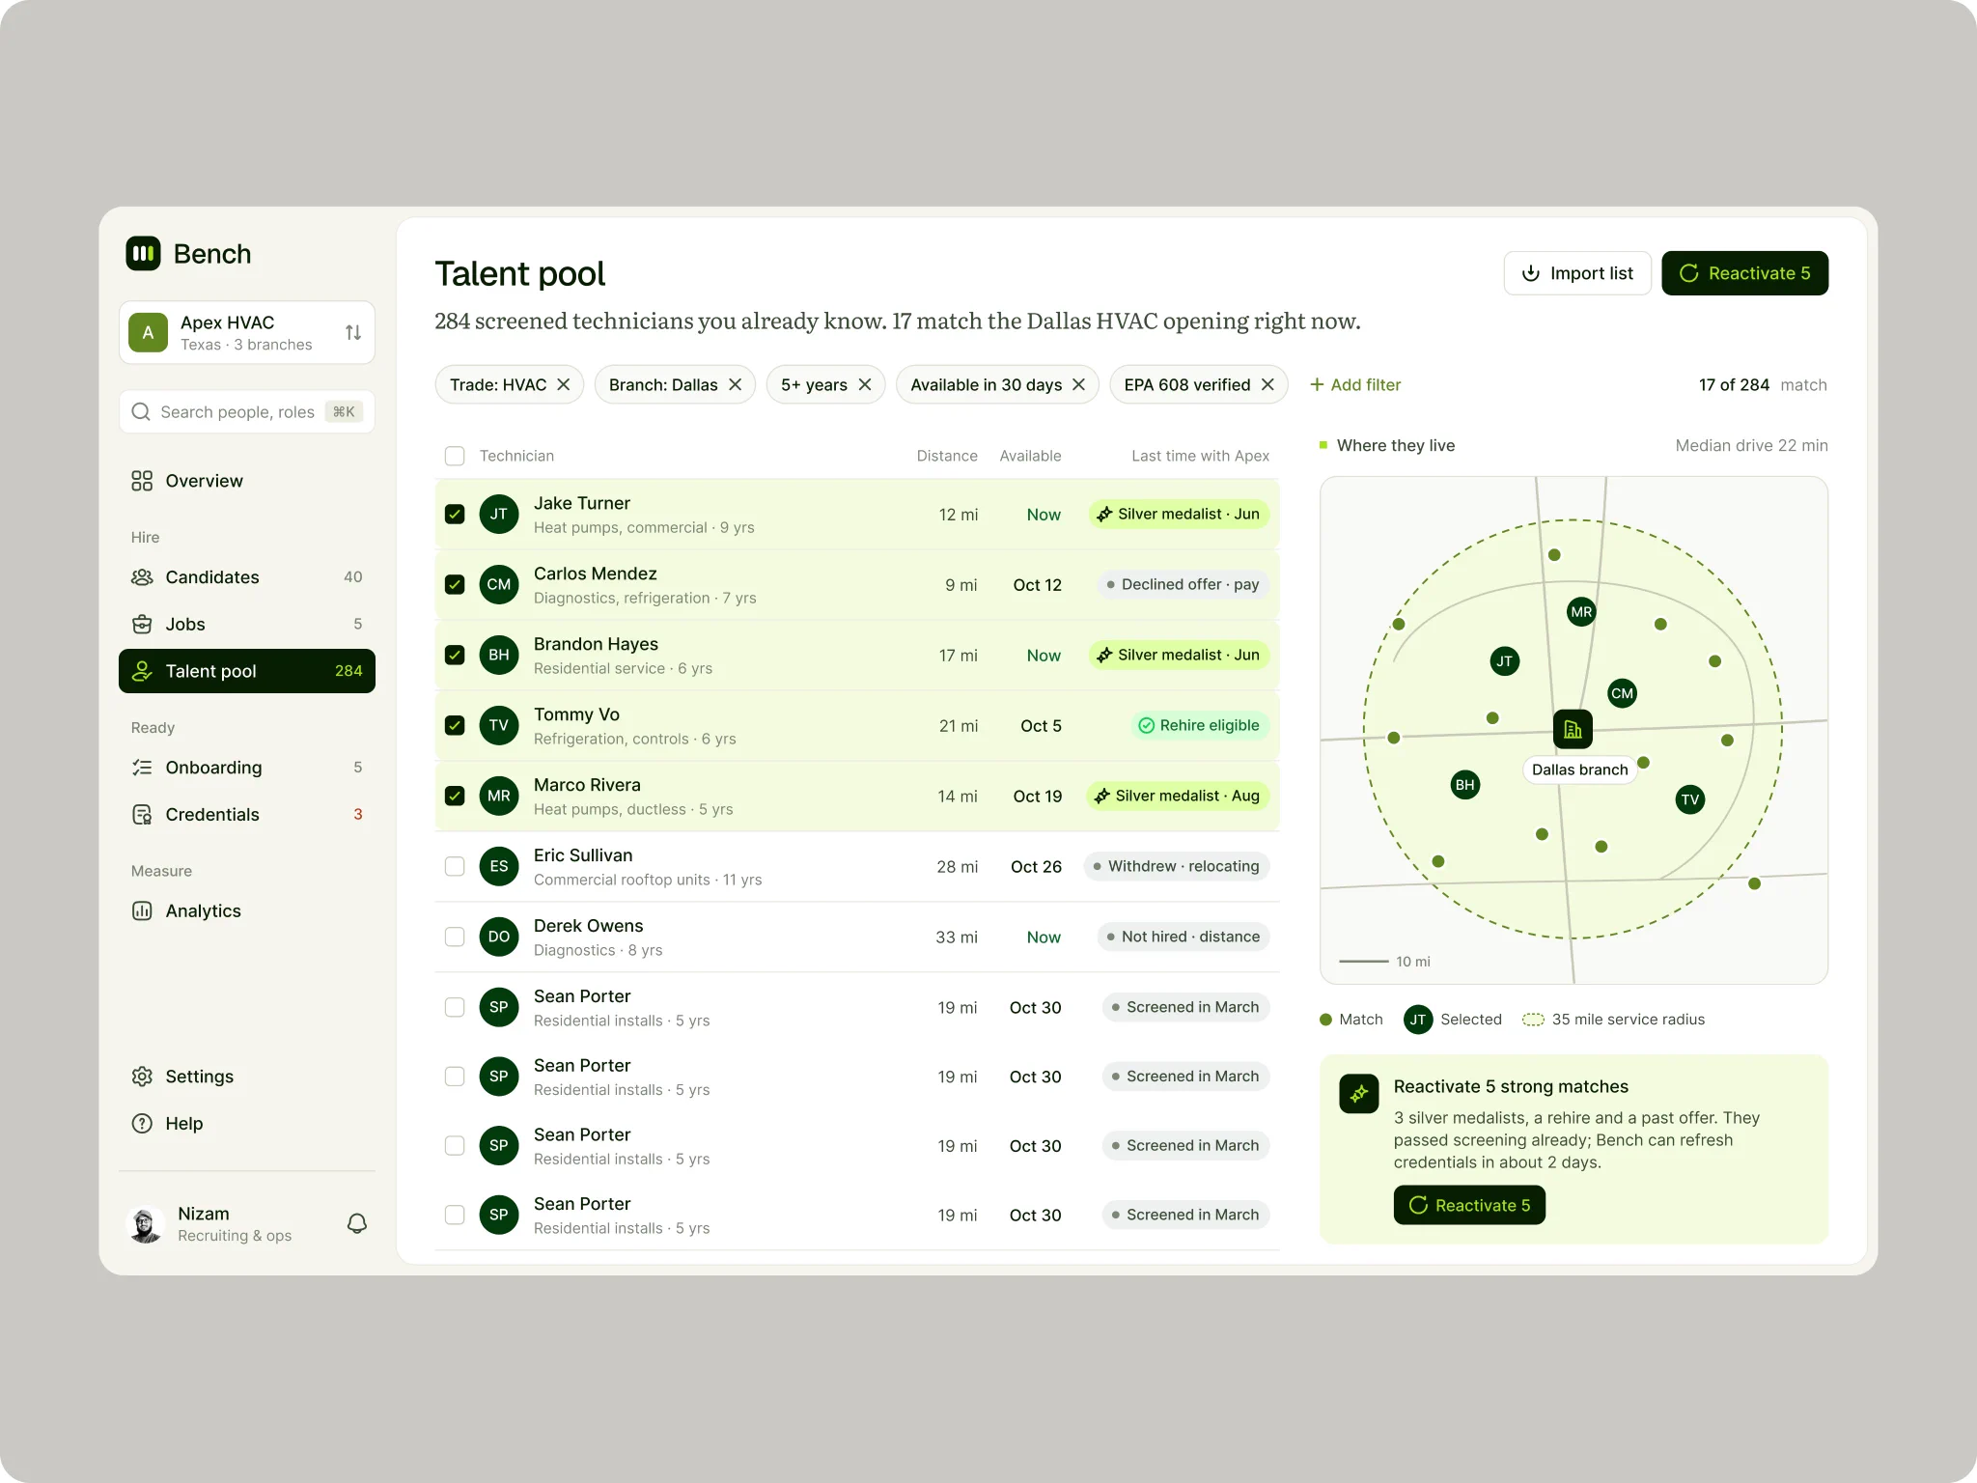1977x1483 pixels.
Task: Open the Onboarding section
Action: click(247, 768)
